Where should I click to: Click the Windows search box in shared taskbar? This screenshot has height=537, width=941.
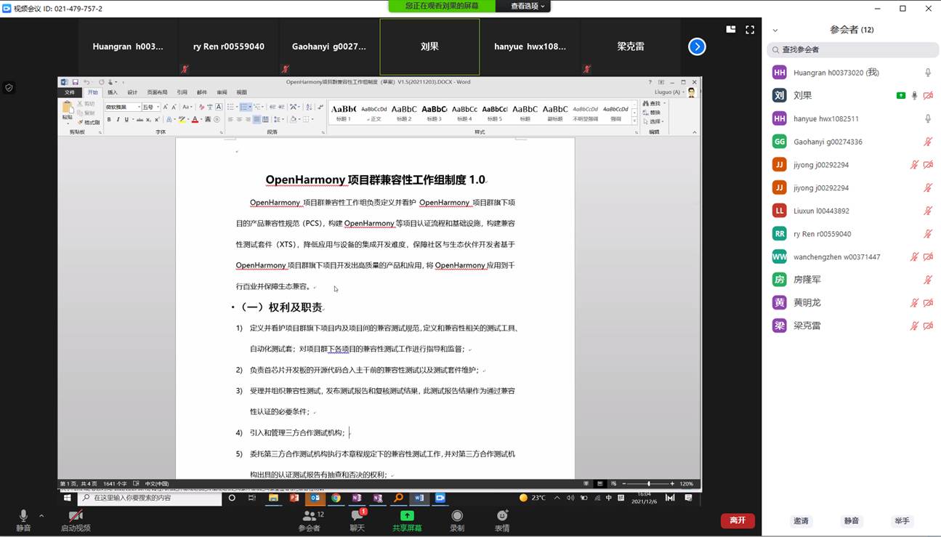(149, 498)
